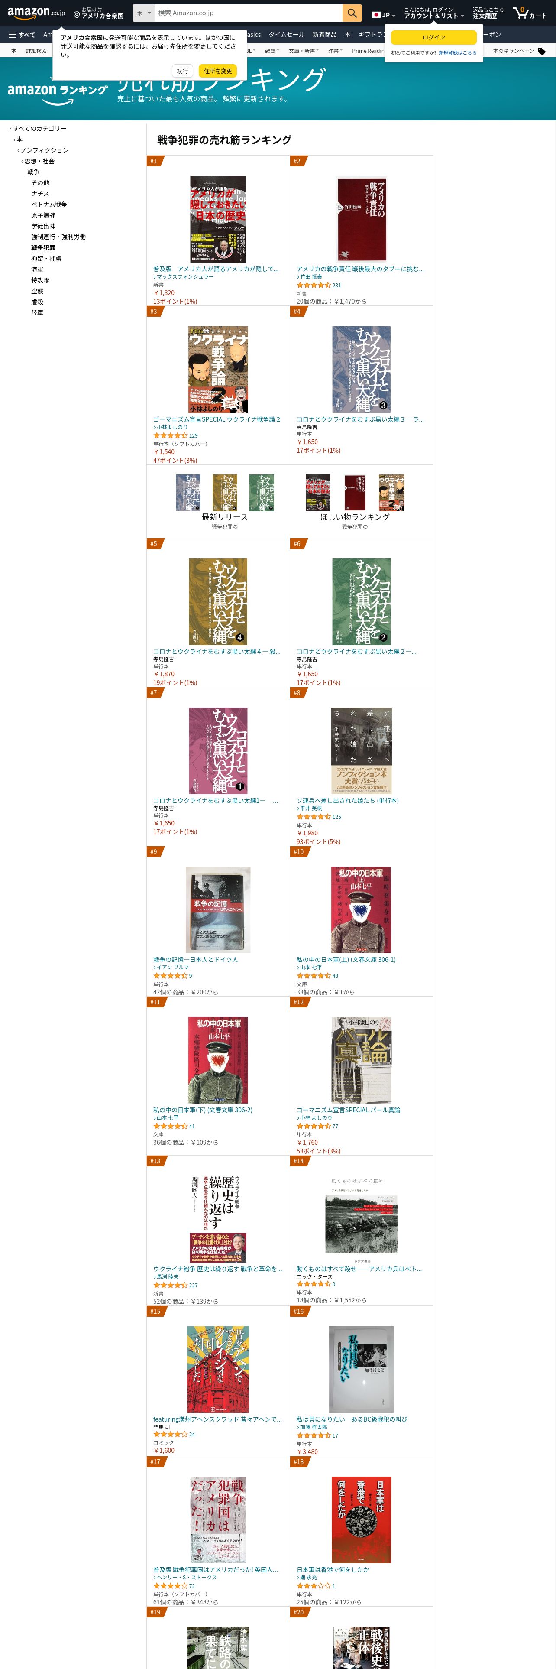
Task: Click the Amazon.co.jp logo
Action: [x=36, y=13]
